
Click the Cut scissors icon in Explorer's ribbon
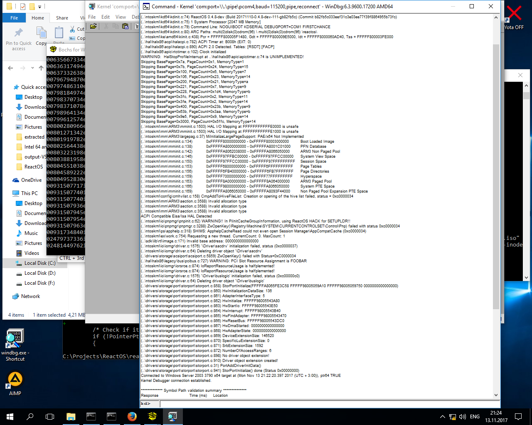pyautogui.click(x=72, y=29)
